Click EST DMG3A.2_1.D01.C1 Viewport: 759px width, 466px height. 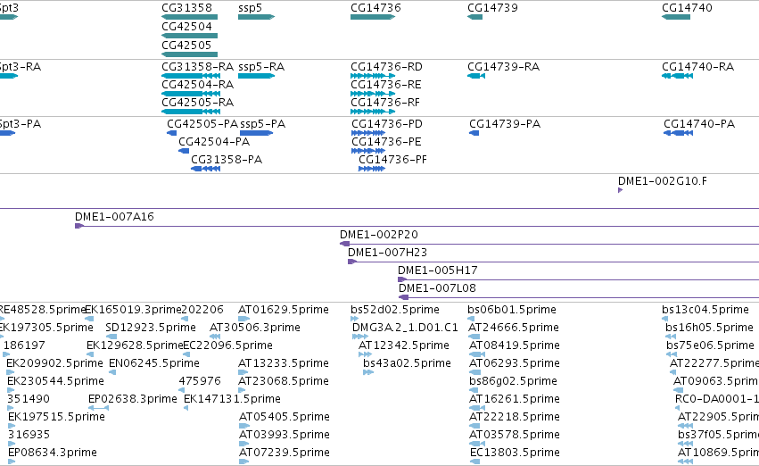coord(405,328)
